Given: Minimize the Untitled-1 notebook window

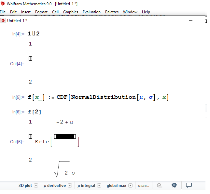Looking at the screenshot, I should (x=191, y=20).
